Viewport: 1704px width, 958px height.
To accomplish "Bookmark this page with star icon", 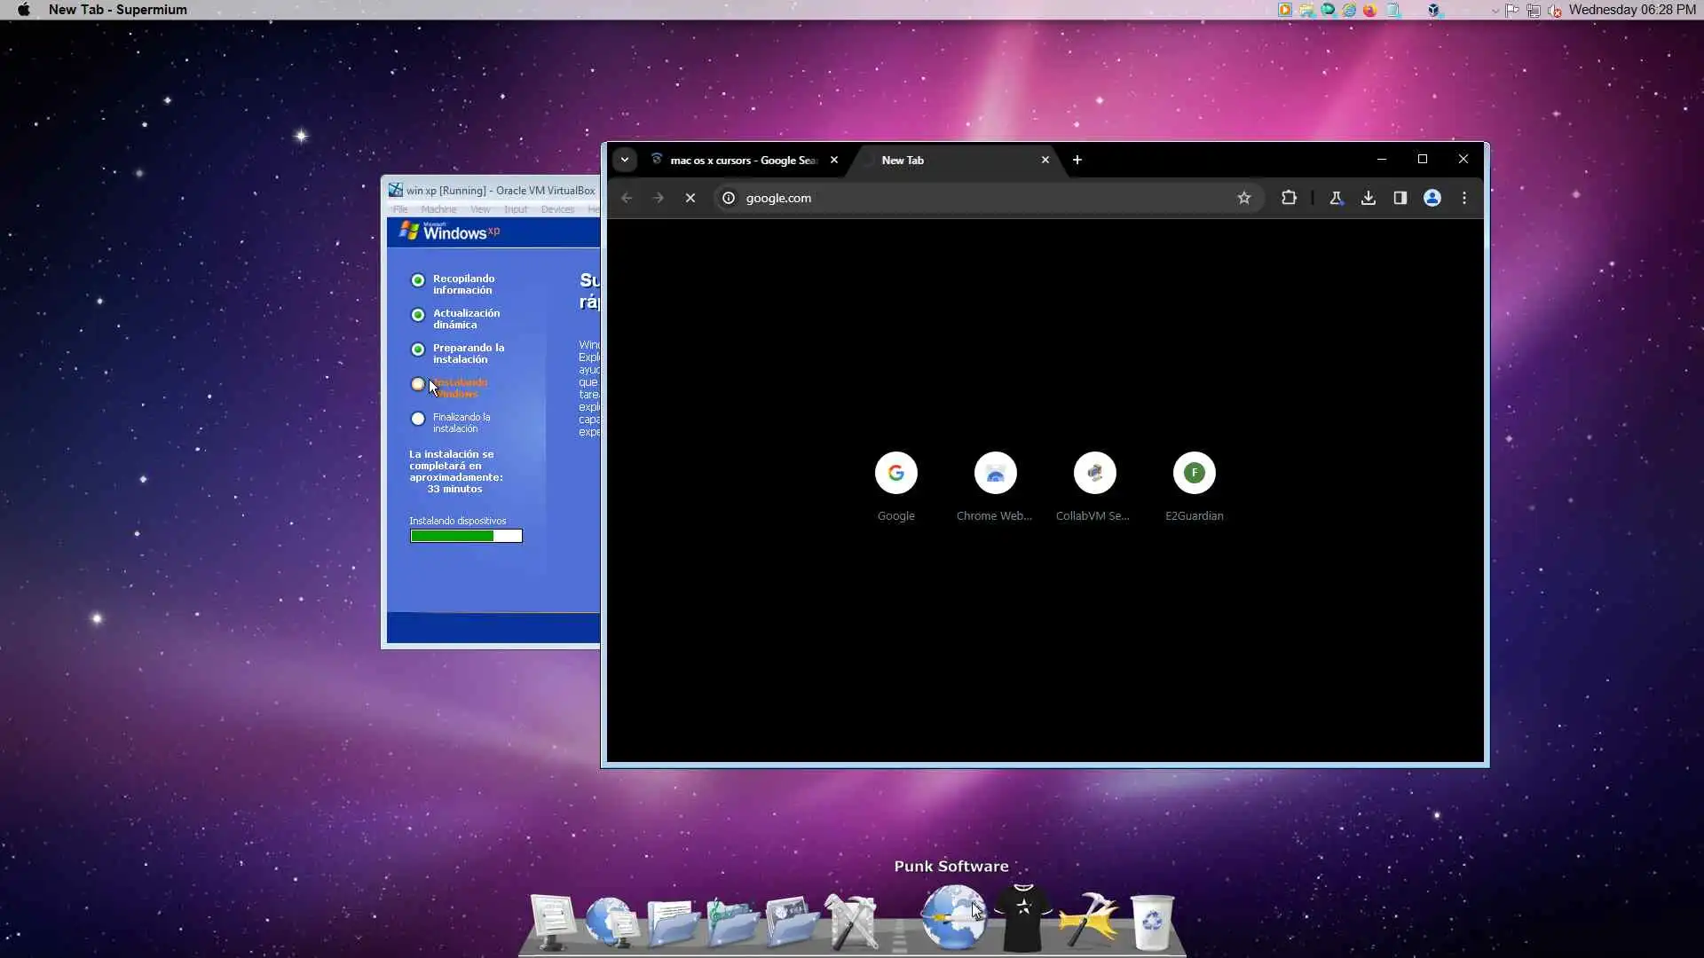I will 1243,198.
